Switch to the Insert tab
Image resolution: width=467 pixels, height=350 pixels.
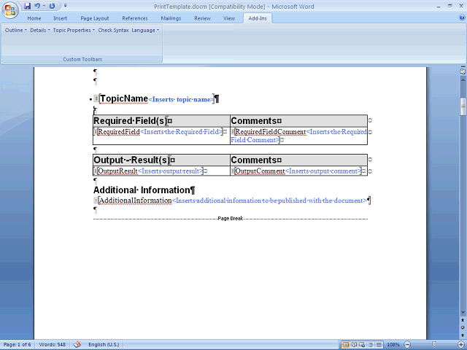click(60, 18)
